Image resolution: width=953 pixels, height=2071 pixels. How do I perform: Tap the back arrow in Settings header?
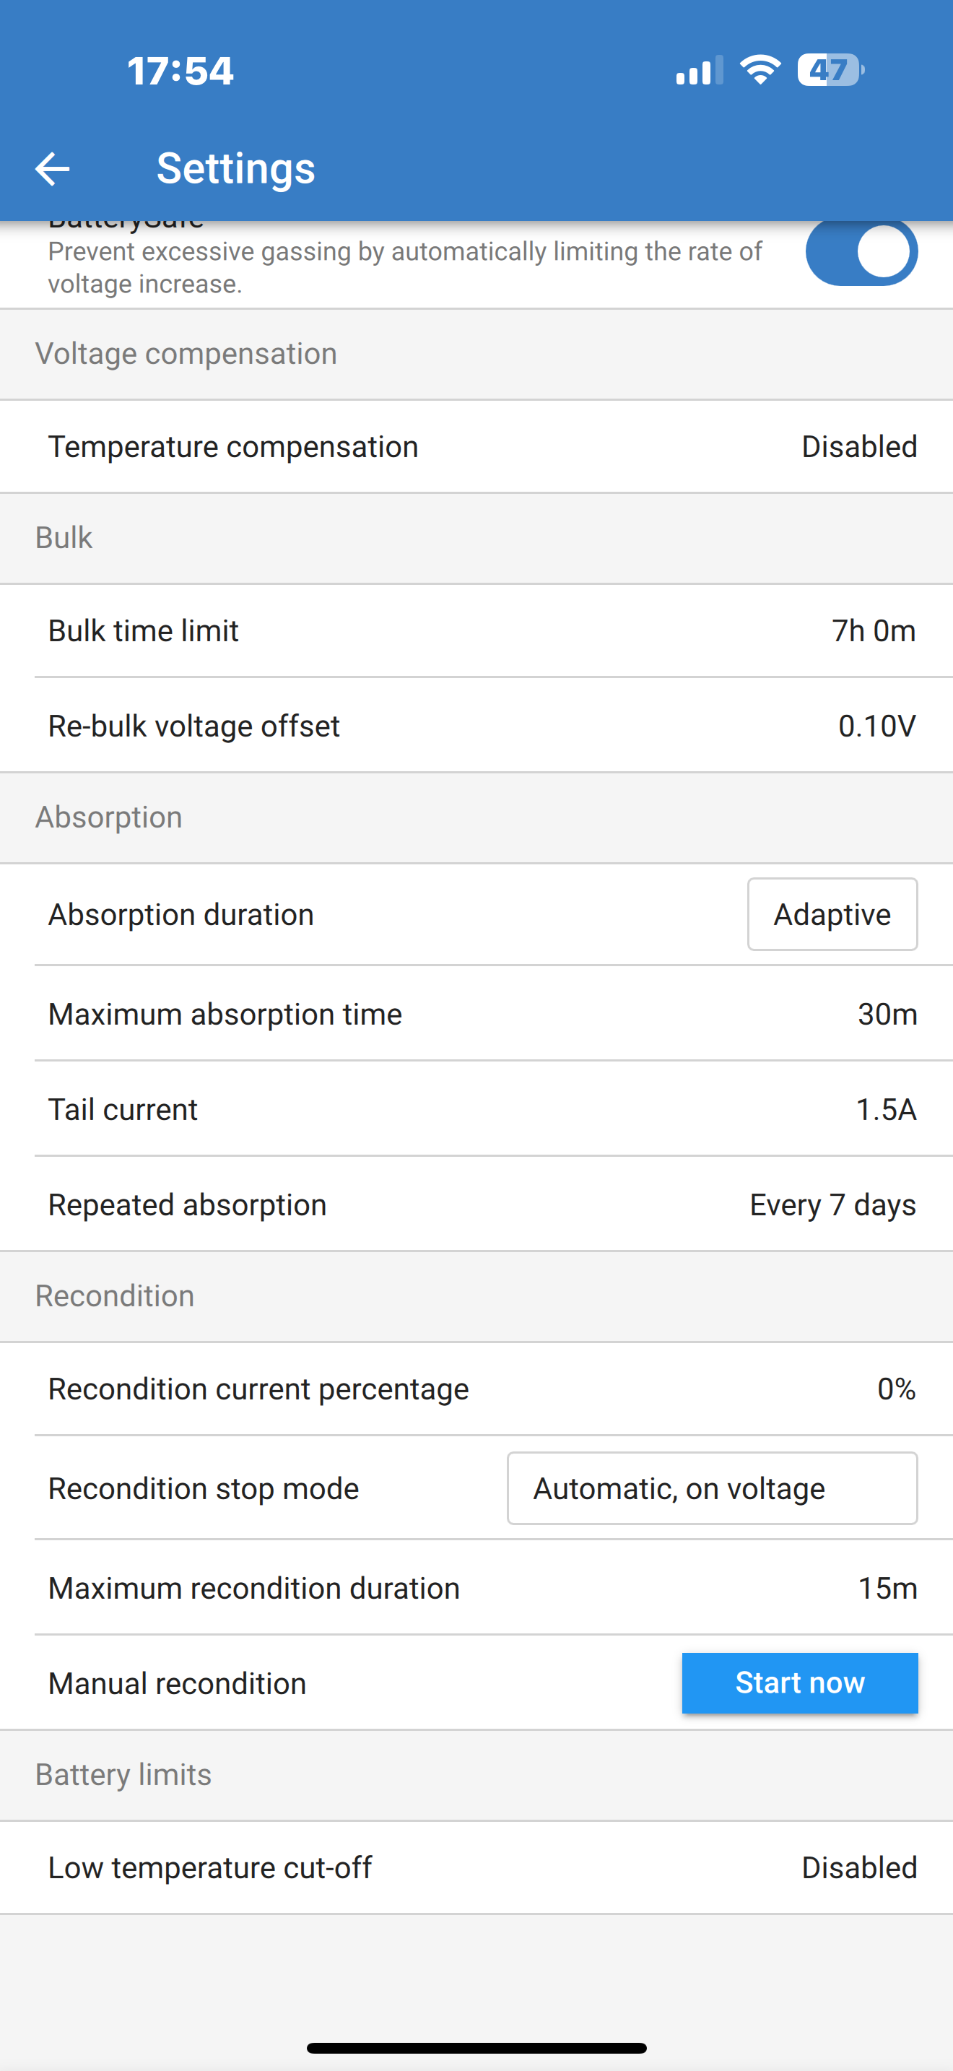pos(53,169)
